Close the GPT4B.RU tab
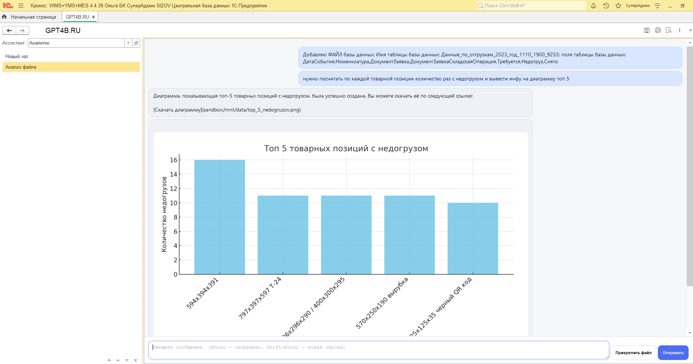This screenshot has height=364, width=693. (x=93, y=17)
